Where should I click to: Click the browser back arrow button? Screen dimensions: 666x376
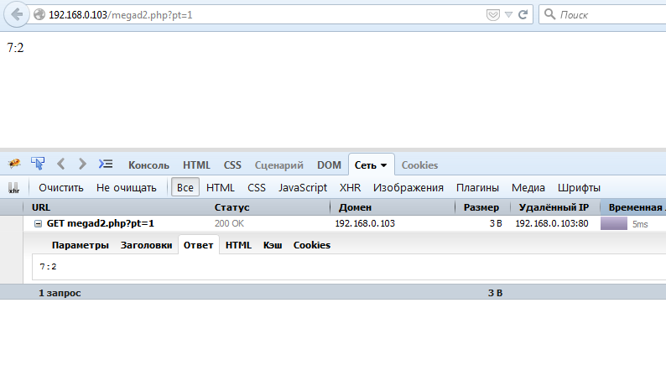(x=17, y=15)
